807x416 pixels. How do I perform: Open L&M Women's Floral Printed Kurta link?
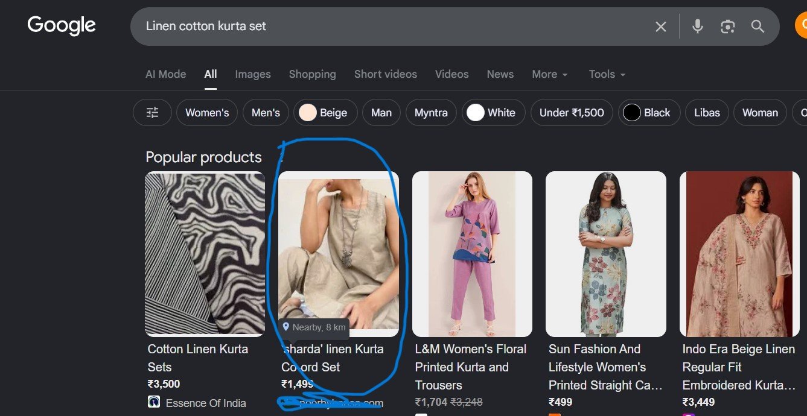pyautogui.click(x=471, y=367)
